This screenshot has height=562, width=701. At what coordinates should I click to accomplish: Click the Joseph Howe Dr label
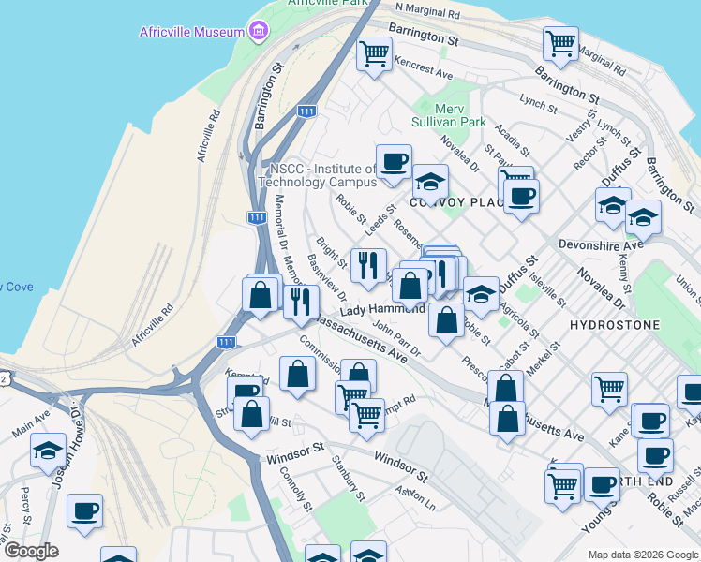[67, 447]
